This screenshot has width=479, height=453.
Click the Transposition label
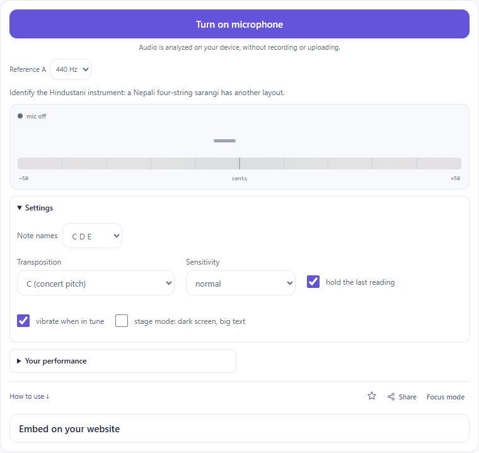click(39, 262)
